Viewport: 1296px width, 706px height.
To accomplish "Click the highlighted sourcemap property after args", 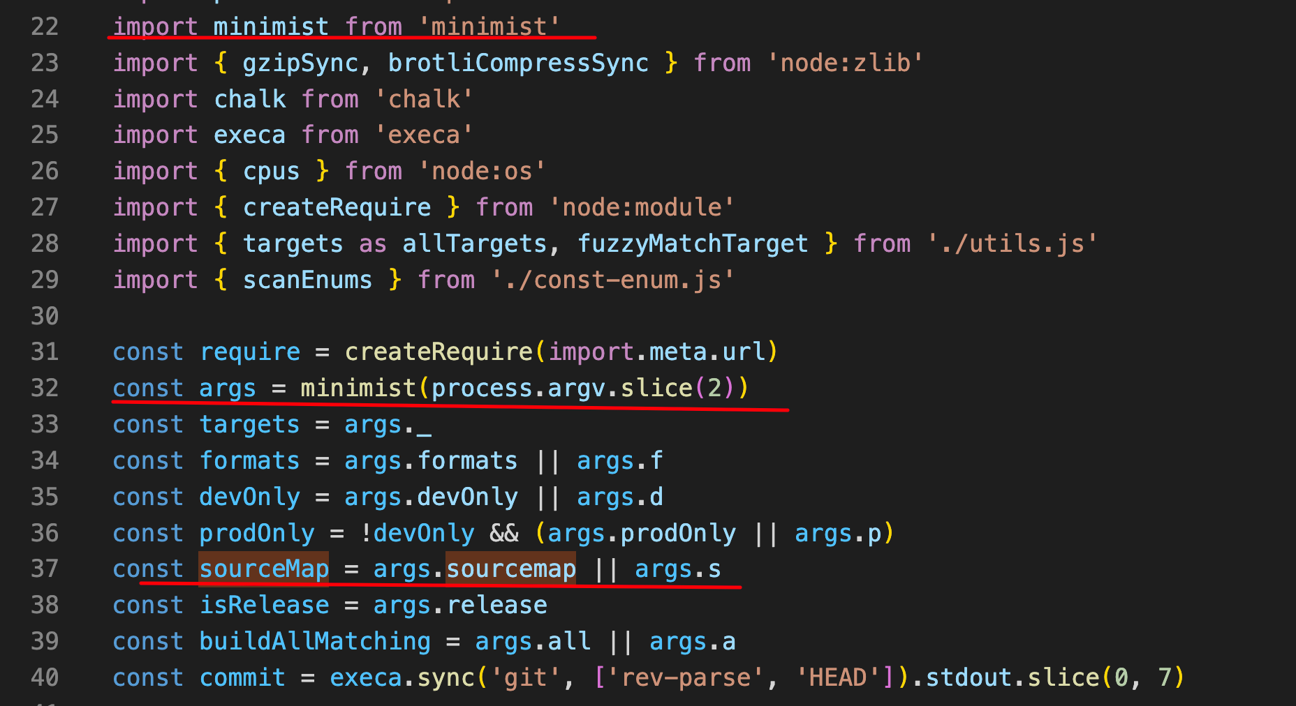I will [511, 569].
